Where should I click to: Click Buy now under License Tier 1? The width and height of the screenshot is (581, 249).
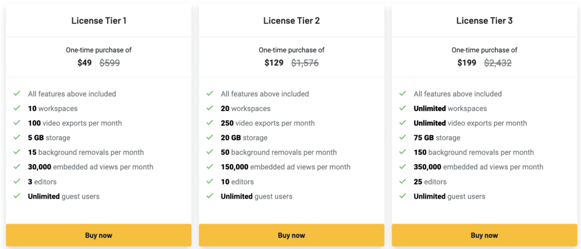coord(99,235)
